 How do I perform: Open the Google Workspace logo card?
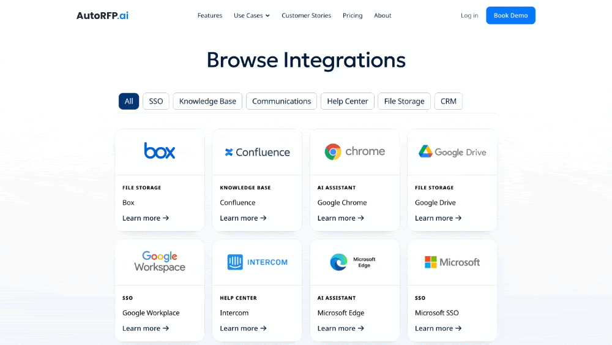[x=160, y=262]
